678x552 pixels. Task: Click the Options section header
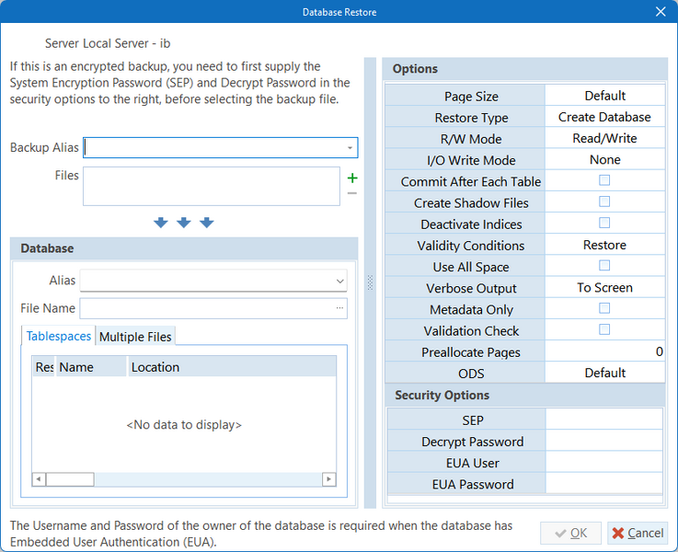pos(525,69)
